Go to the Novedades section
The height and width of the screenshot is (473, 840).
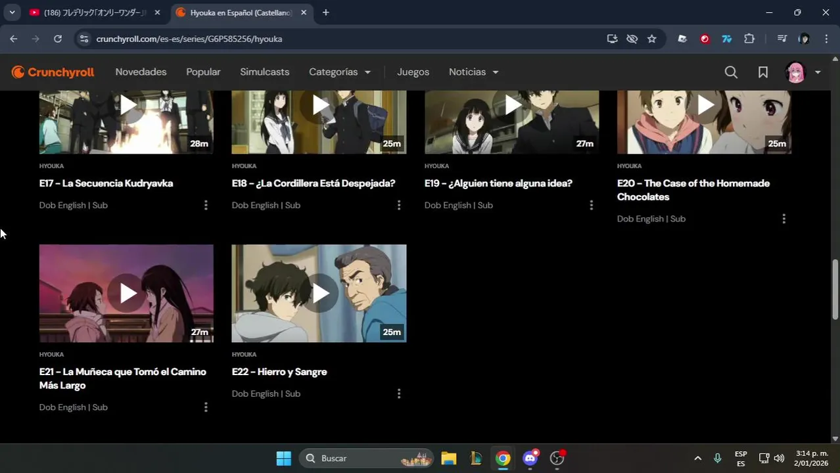coord(141,72)
